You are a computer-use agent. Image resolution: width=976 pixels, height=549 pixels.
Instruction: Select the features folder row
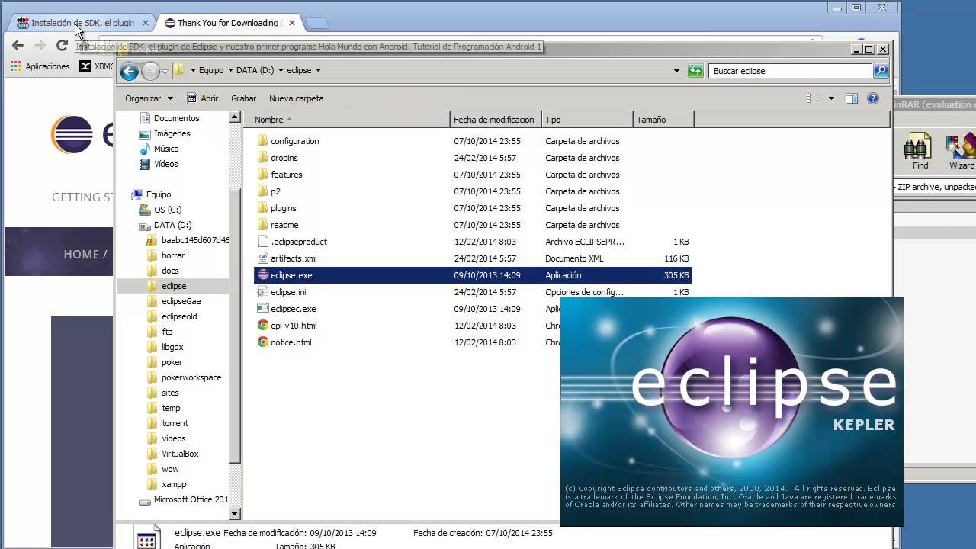coord(473,175)
